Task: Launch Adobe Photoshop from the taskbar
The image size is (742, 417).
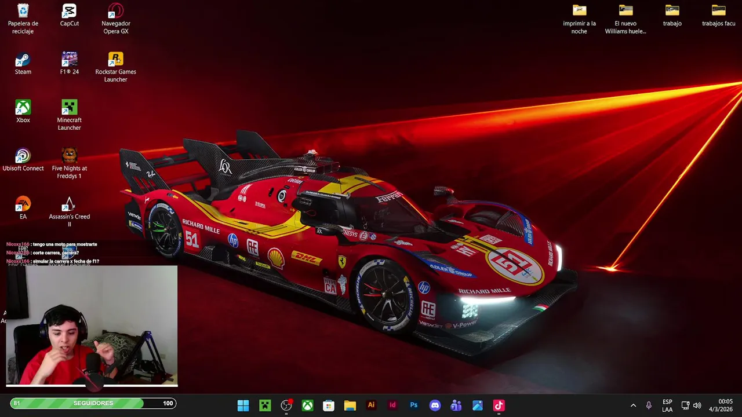Action: coord(414,405)
